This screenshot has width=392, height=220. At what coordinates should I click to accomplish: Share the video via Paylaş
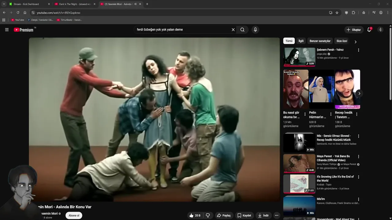click(224, 215)
